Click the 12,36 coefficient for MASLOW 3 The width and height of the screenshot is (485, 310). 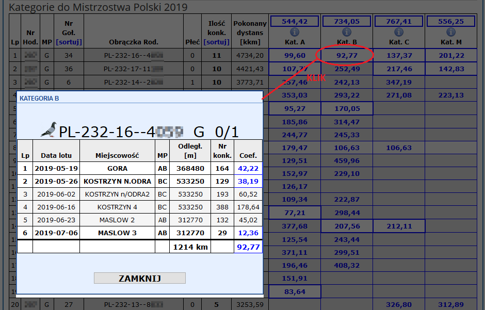(x=248, y=233)
